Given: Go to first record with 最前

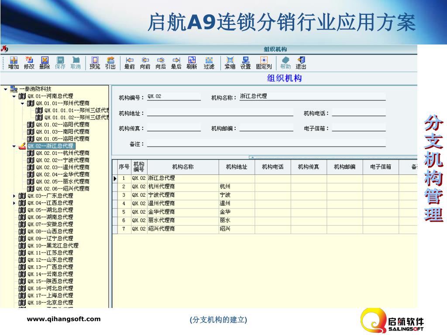Looking at the screenshot, I should click(129, 63).
